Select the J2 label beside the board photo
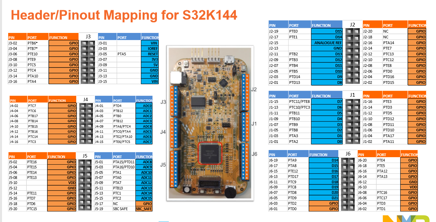Viewport: 436px width, 222px height. pos(254,89)
